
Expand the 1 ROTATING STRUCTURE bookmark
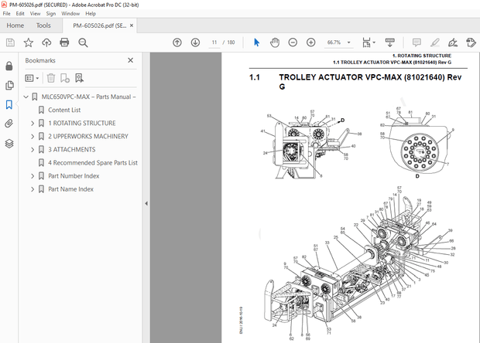pos(33,123)
